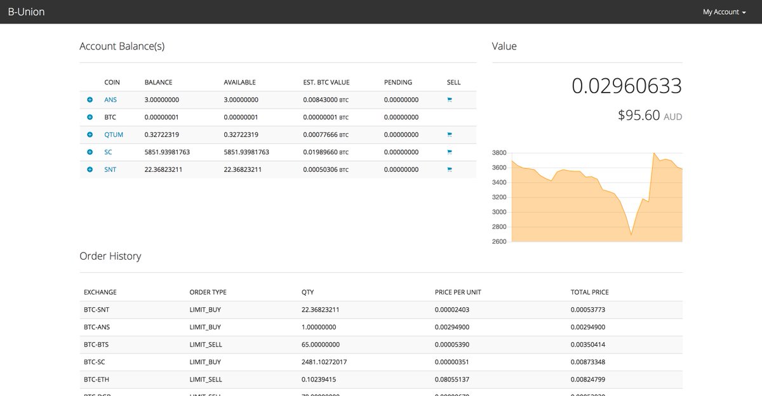The width and height of the screenshot is (762, 396).
Task: Open the My Account dropdown
Action: 724,12
